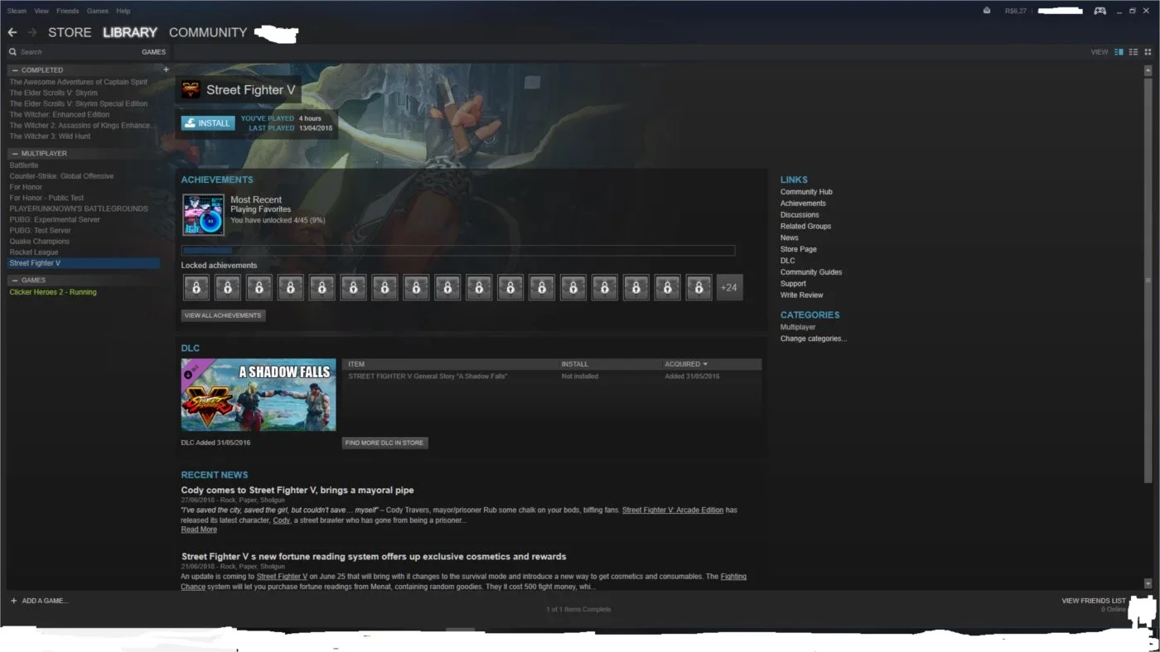Sort DLC by the ACQUIRED column arrow
The image size is (1160, 652).
[x=705, y=364]
